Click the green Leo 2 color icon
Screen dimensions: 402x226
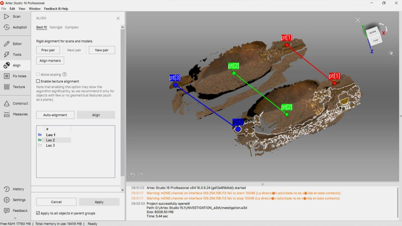pyautogui.click(x=40, y=140)
